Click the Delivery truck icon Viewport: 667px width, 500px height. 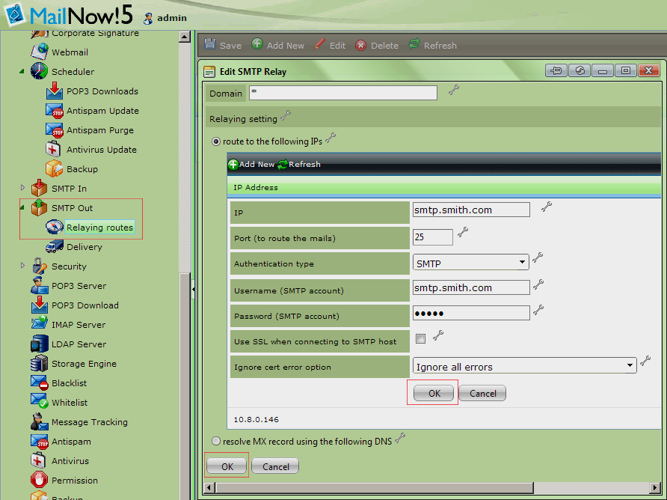(x=54, y=246)
